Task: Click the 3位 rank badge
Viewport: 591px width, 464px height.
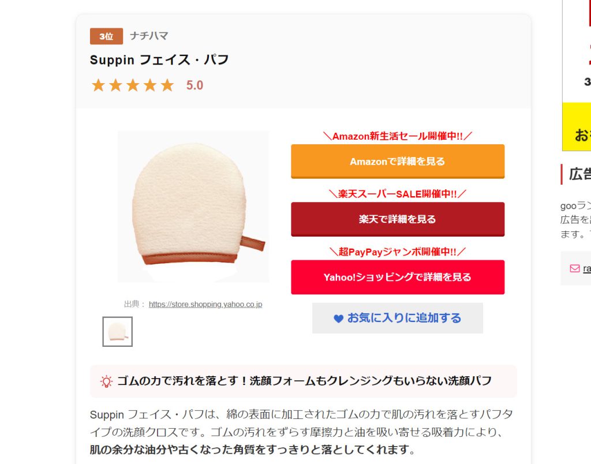Action: click(x=106, y=36)
